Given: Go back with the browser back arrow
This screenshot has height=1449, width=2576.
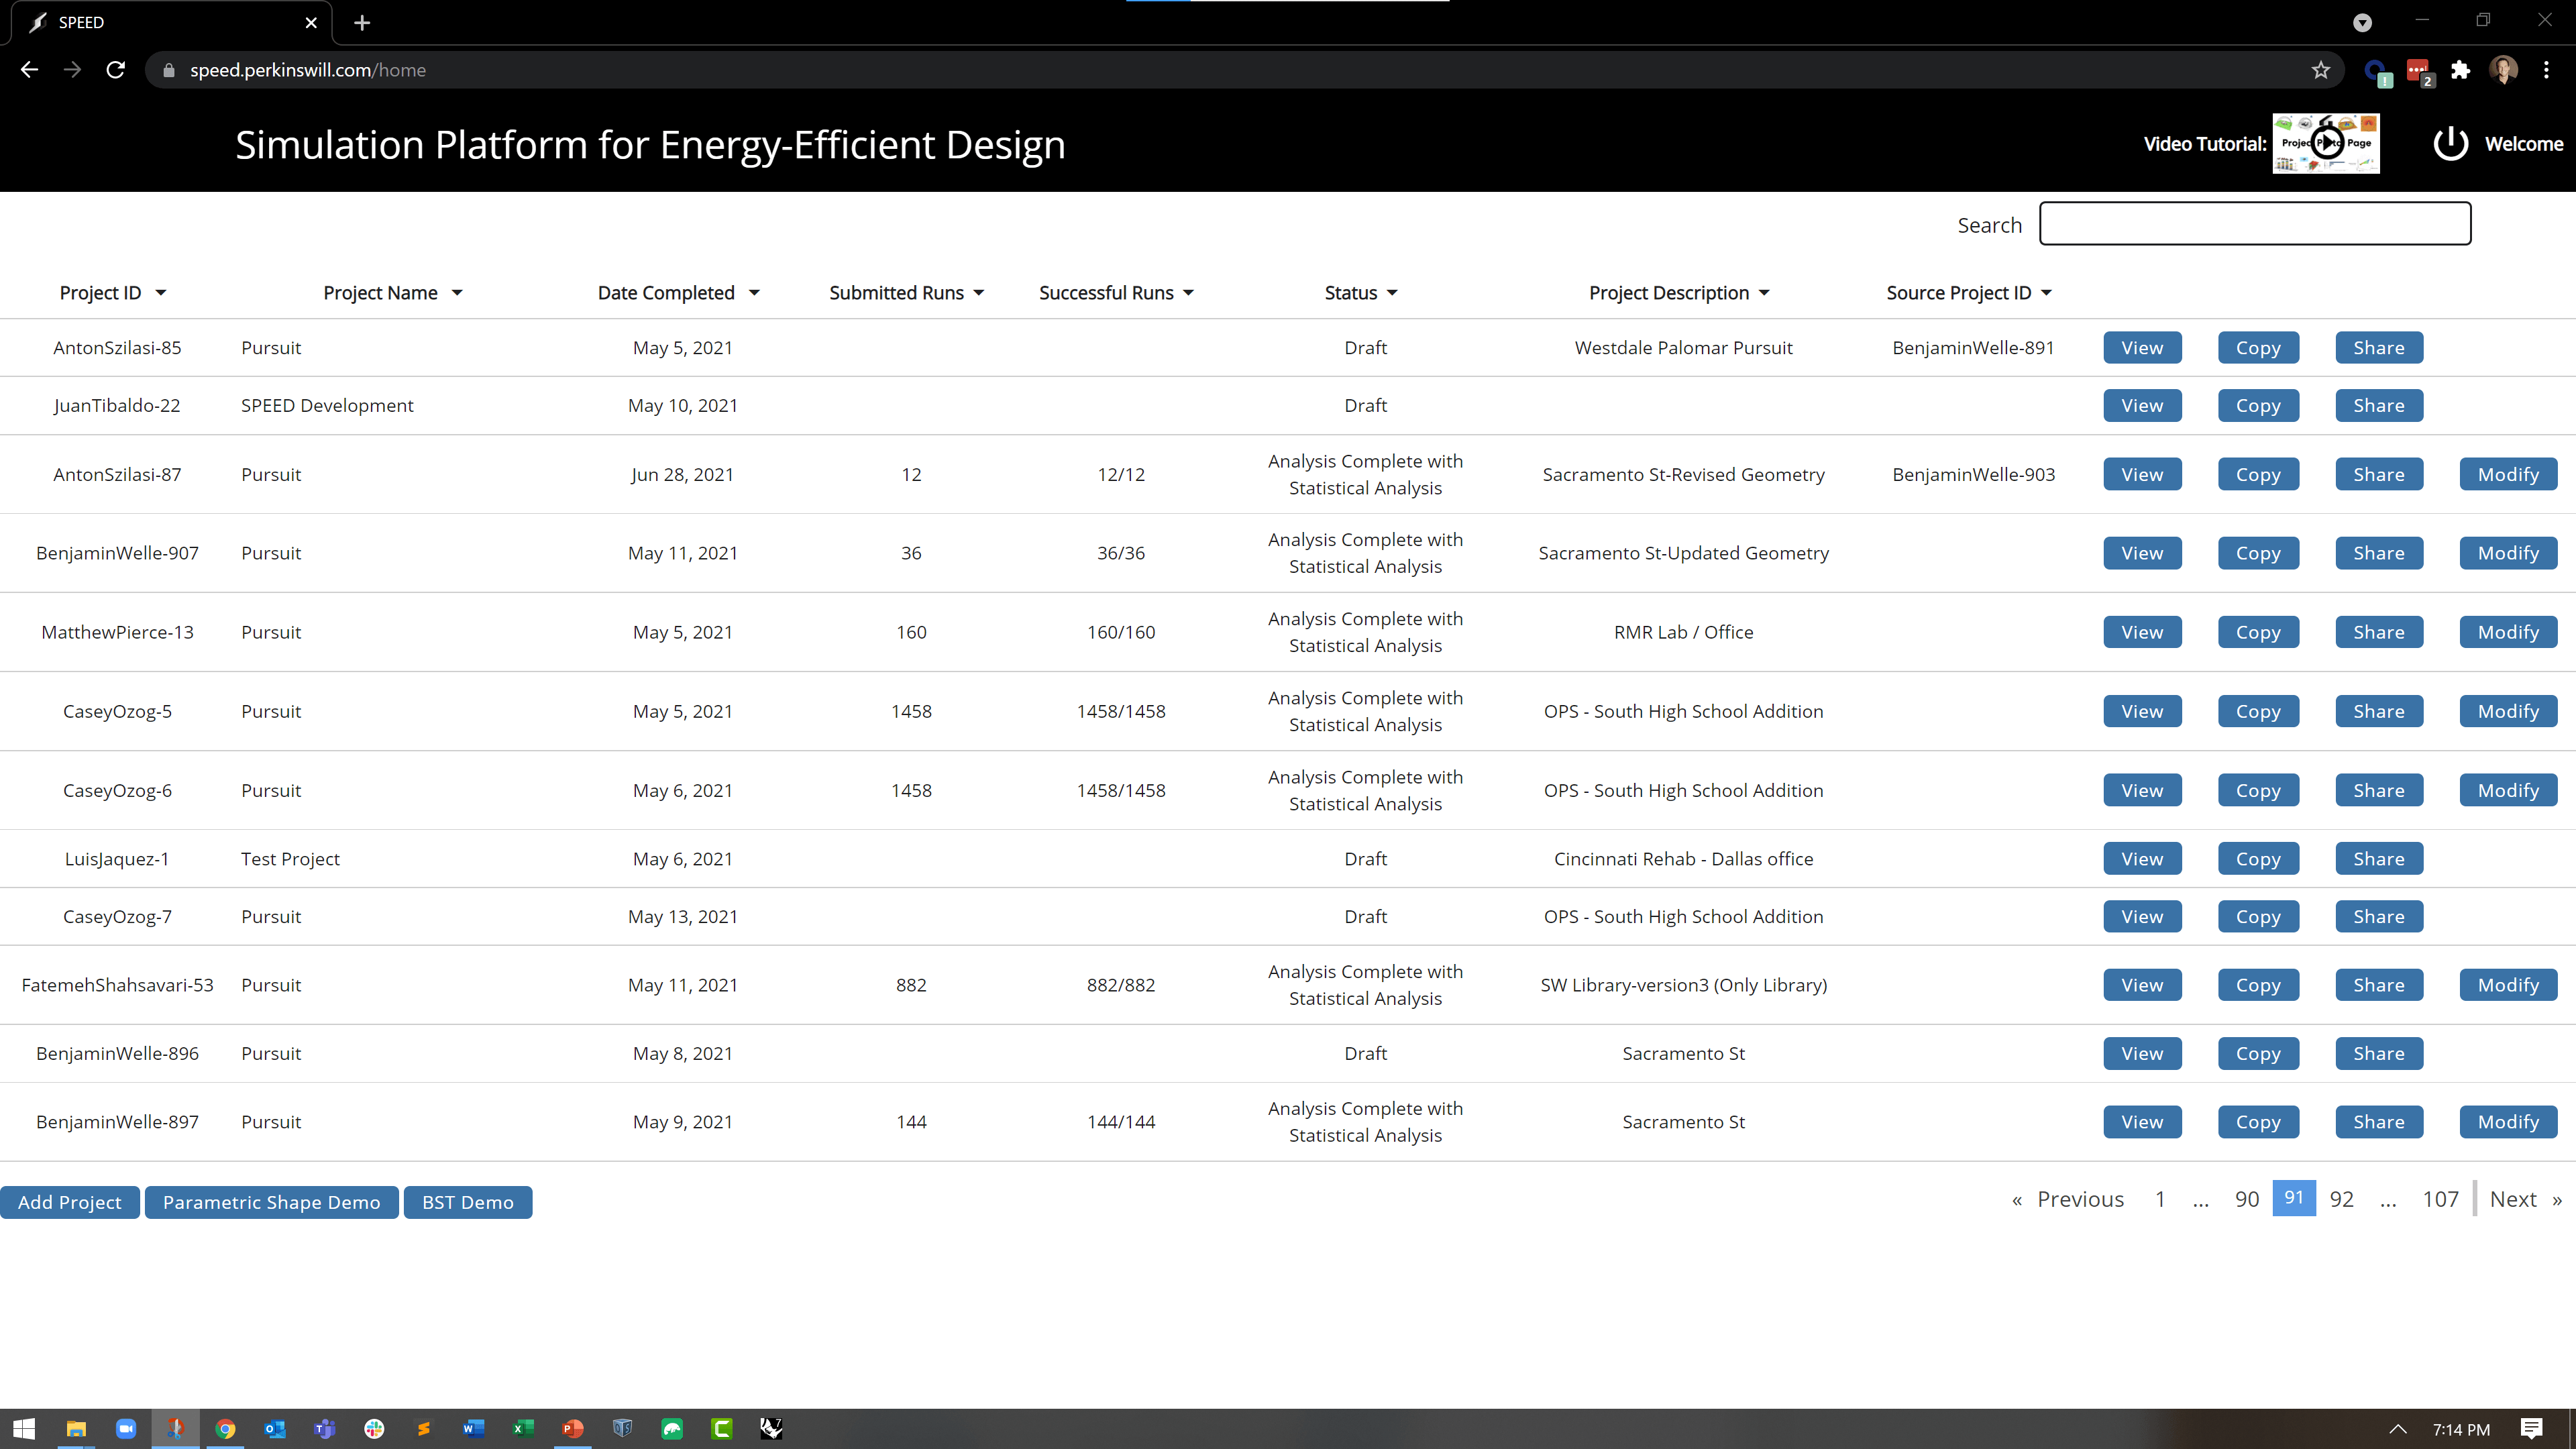Looking at the screenshot, I should (x=29, y=70).
